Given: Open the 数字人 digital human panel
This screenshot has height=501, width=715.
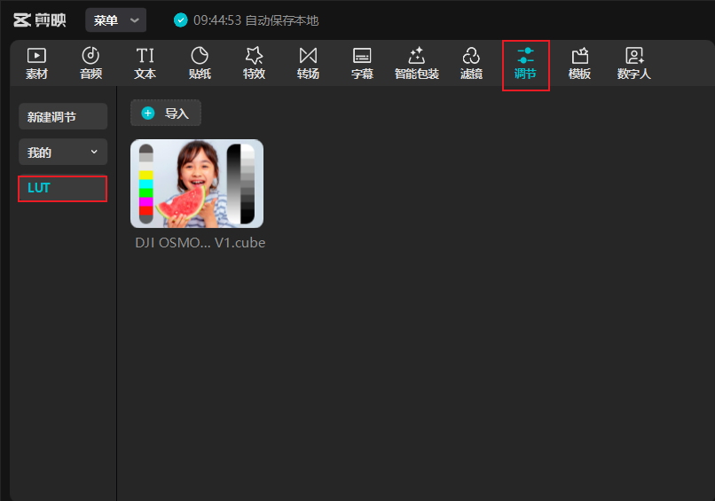Looking at the screenshot, I should pos(633,64).
